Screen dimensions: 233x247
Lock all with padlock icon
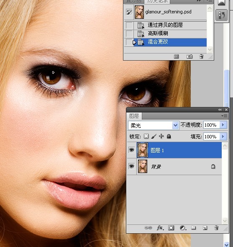[169, 136]
